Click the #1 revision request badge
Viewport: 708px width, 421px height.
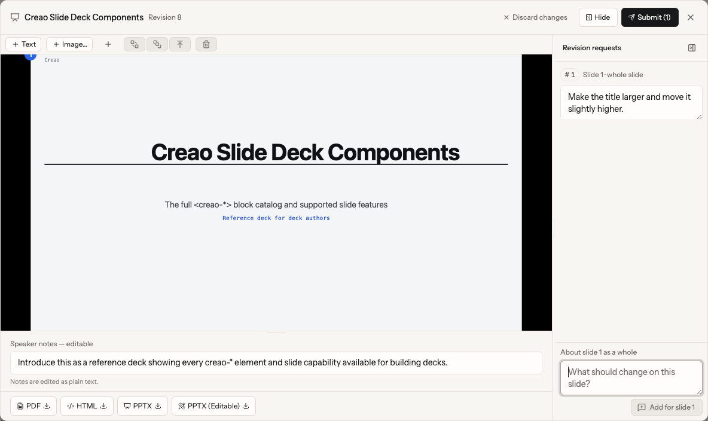point(570,75)
